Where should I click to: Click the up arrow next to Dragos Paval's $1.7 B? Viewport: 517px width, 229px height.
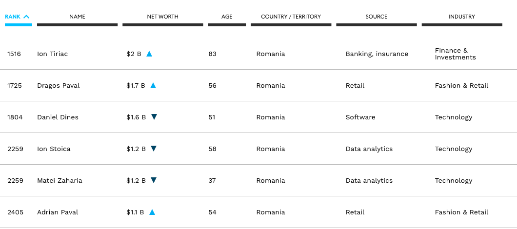pos(153,86)
